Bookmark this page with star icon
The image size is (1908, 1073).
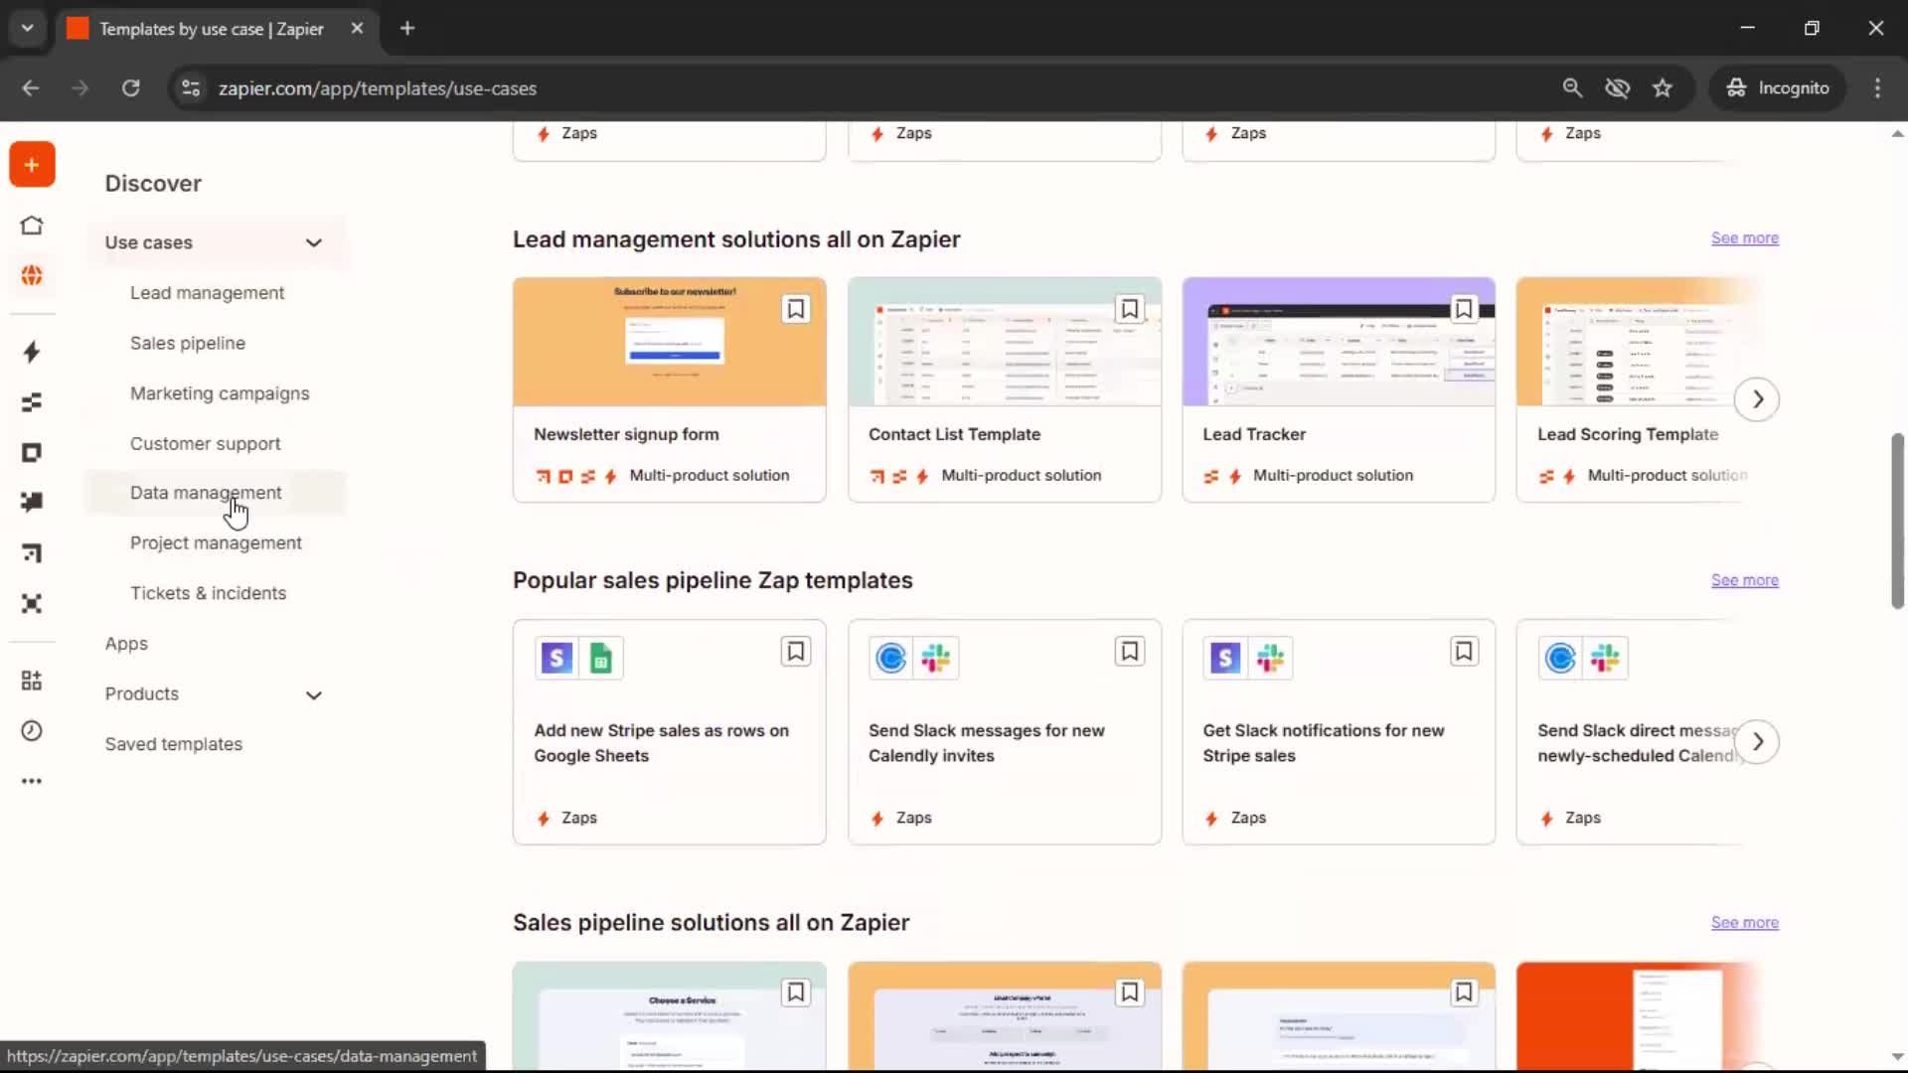pos(1663,87)
